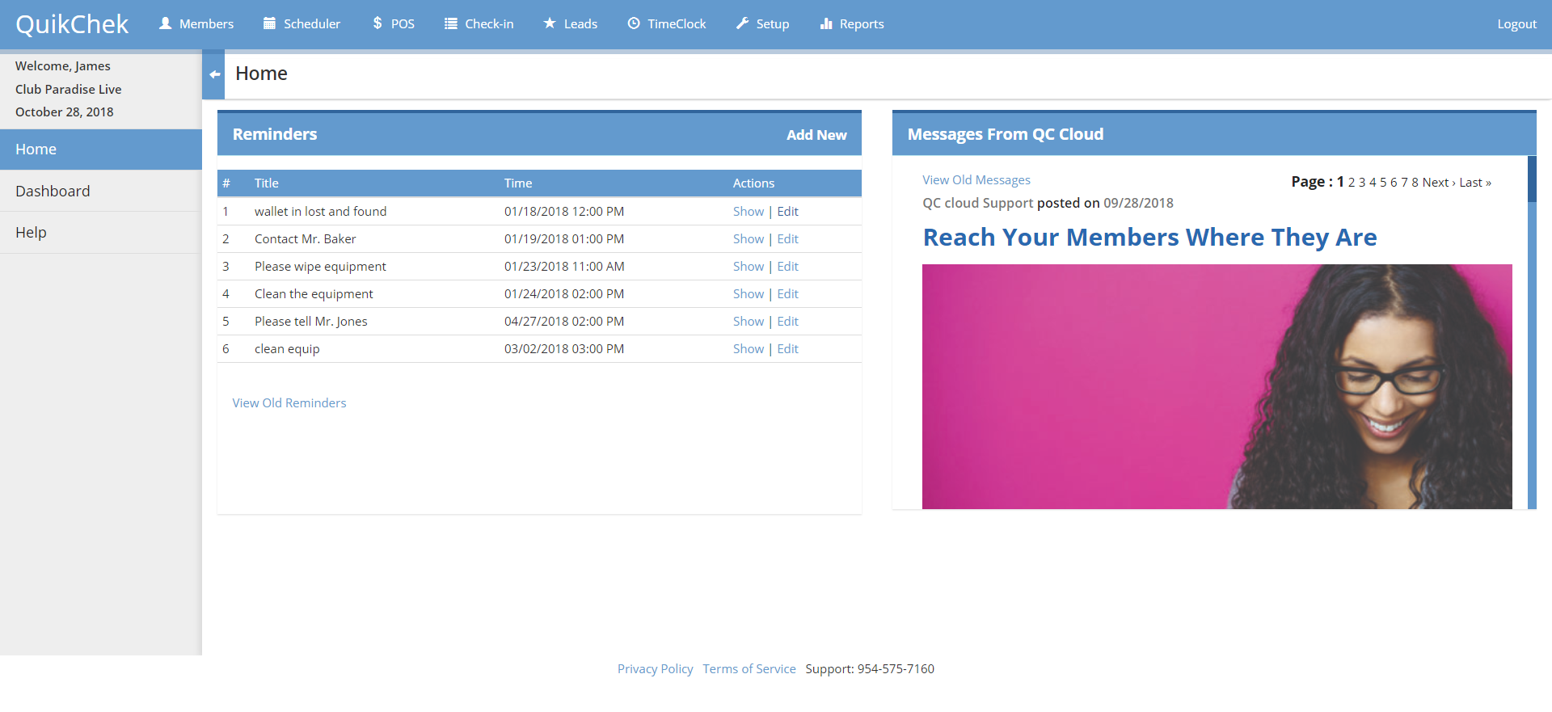Collapse sidebar with the left arrow
1552x712 pixels.
214,74
